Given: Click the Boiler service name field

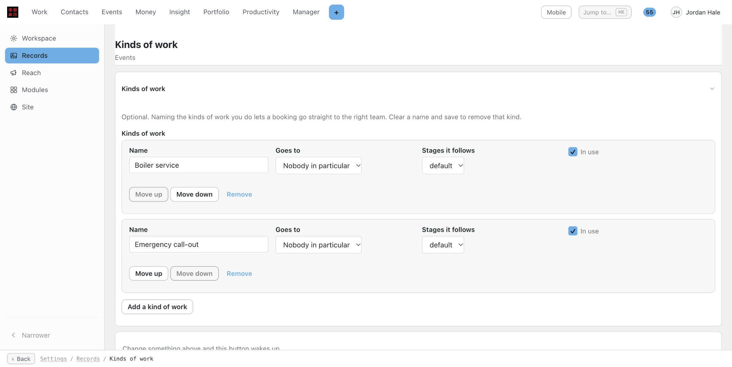Looking at the screenshot, I should (199, 165).
